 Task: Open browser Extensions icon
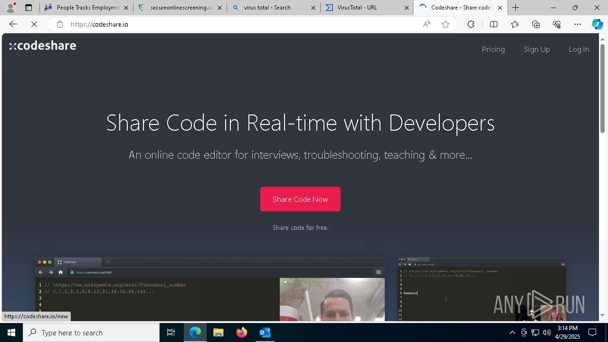[x=471, y=24]
